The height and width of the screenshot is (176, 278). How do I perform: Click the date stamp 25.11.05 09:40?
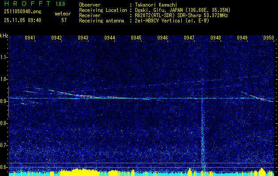point(23,20)
